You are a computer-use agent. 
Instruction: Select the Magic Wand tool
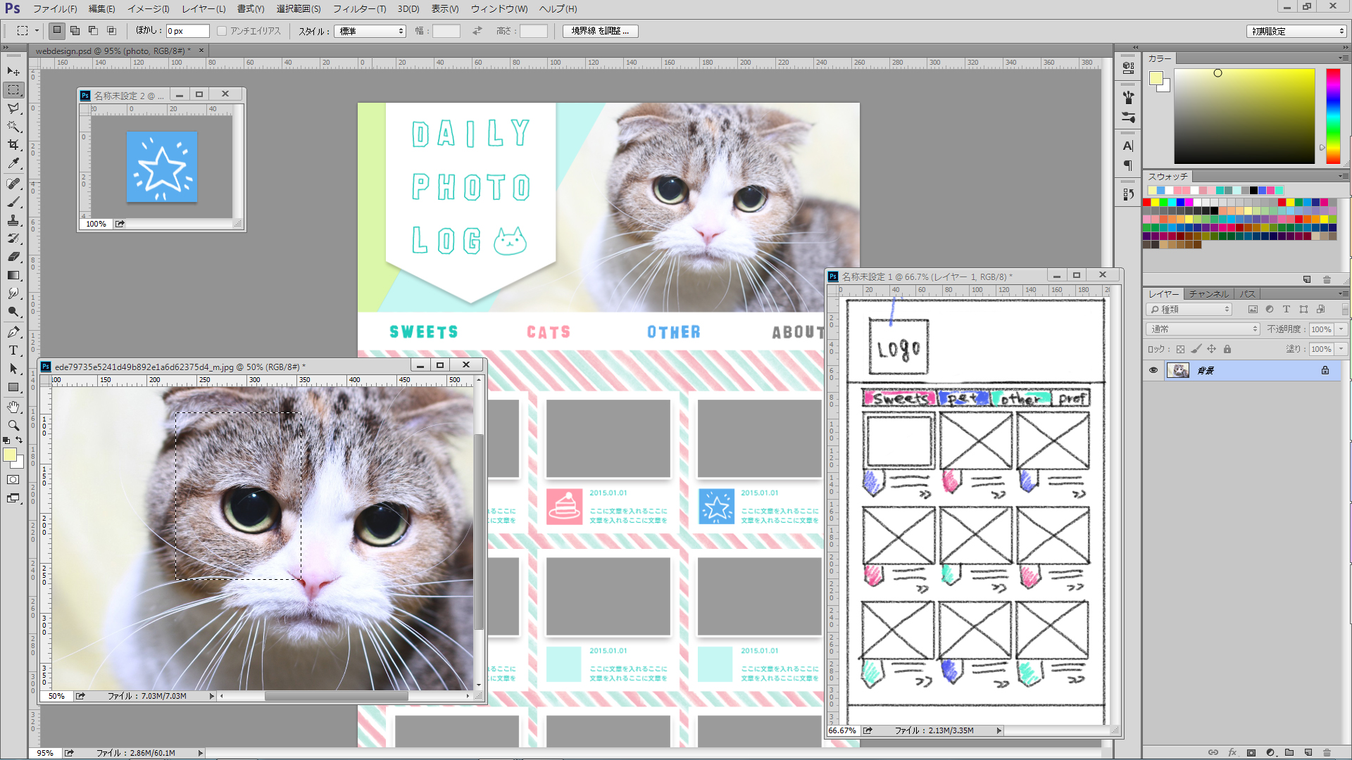(13, 127)
